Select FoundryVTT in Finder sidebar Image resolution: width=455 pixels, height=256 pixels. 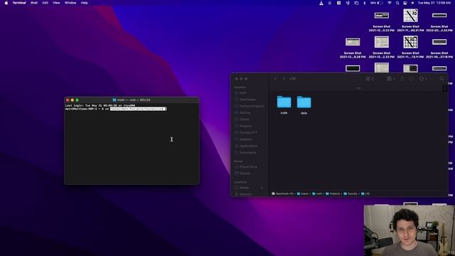click(x=246, y=133)
